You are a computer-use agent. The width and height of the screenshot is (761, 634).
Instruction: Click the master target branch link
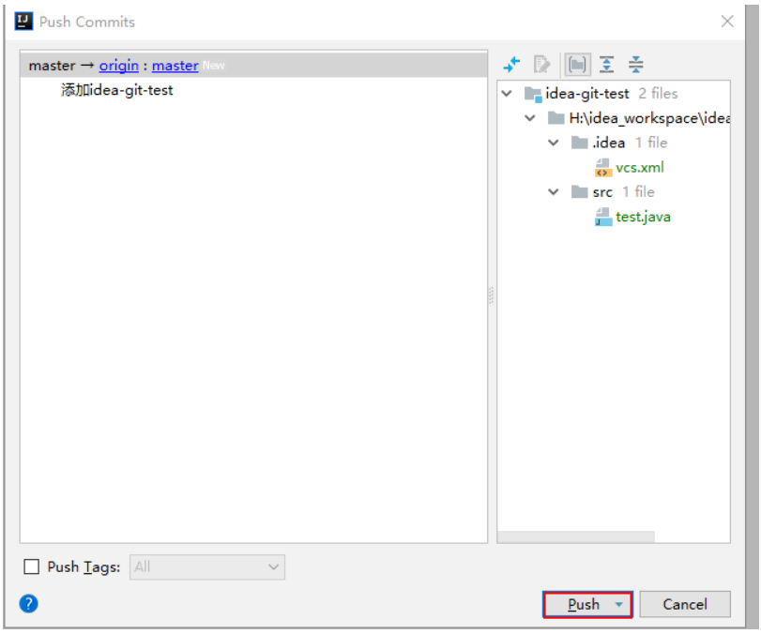point(175,66)
